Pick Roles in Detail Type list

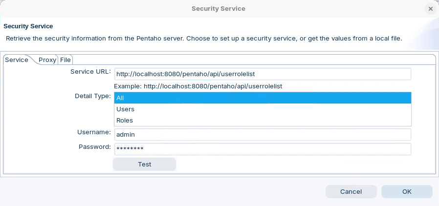coord(263,121)
